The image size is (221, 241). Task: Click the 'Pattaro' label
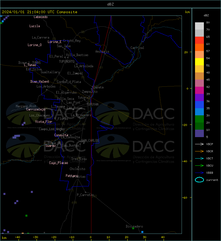[72, 176]
